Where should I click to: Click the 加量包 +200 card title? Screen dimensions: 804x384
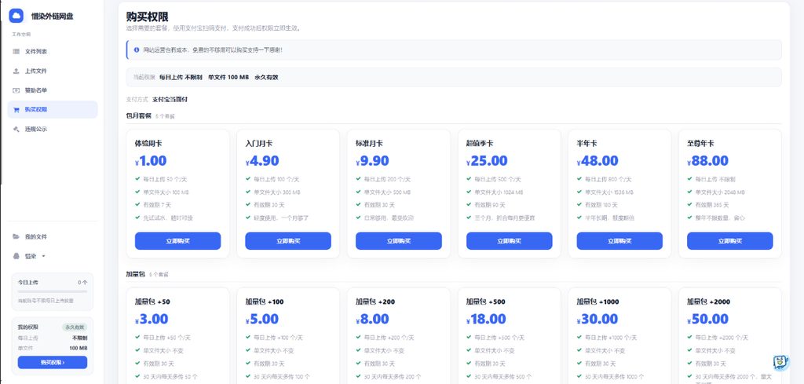375,302
